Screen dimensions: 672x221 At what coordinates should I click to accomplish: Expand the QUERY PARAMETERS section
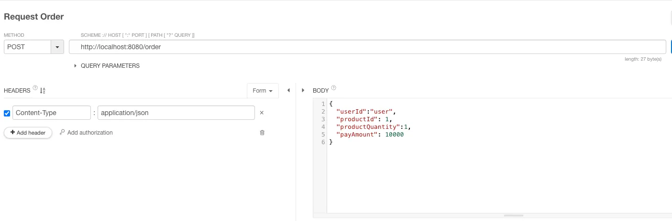(107, 66)
